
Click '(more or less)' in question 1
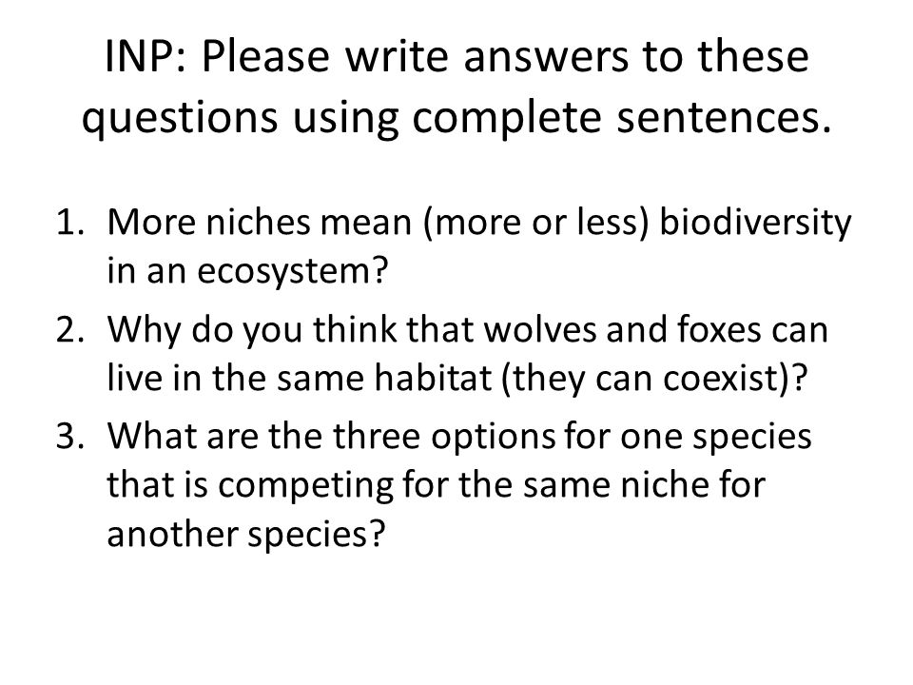pos(535,223)
